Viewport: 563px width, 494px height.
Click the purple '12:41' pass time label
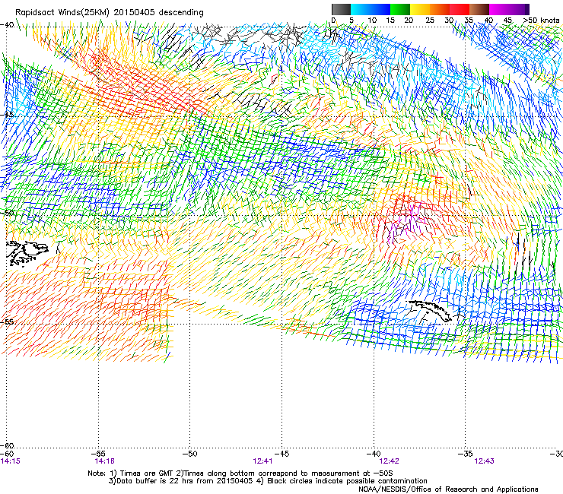(x=262, y=461)
